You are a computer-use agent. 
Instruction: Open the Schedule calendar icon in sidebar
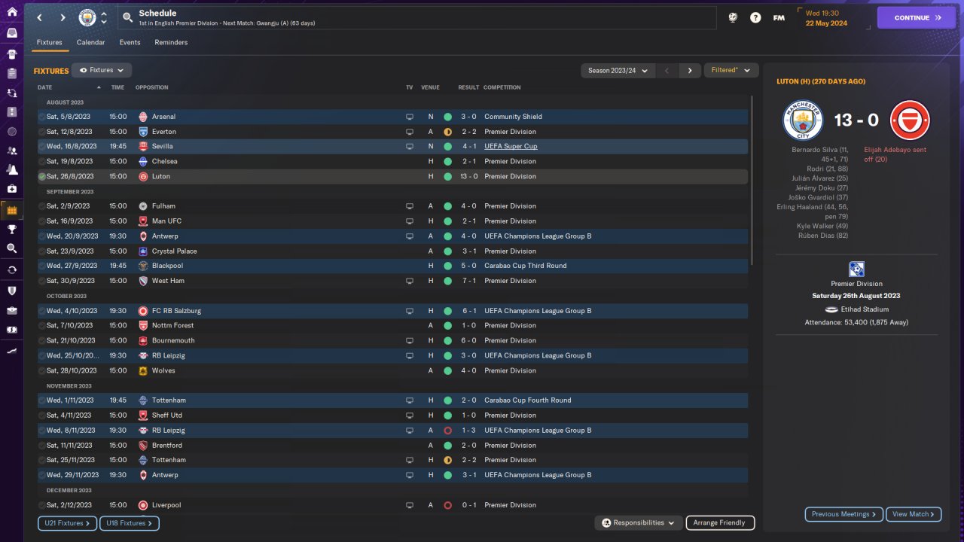11,210
